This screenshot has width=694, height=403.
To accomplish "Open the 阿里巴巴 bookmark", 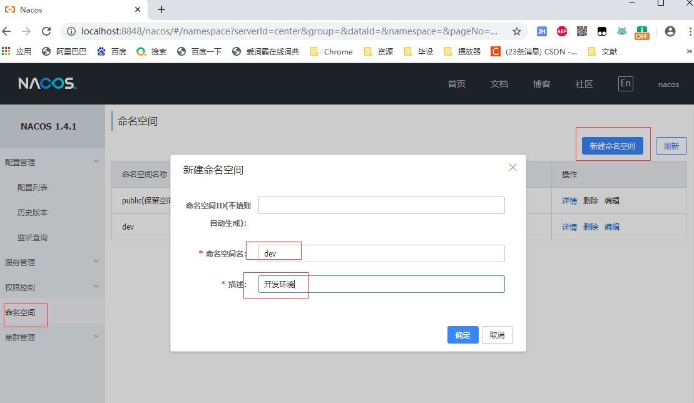I will (64, 52).
